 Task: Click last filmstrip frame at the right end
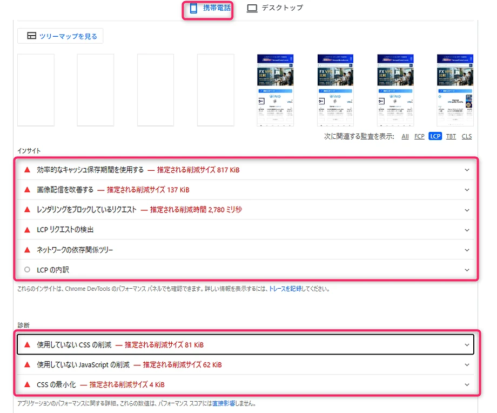click(x=455, y=90)
